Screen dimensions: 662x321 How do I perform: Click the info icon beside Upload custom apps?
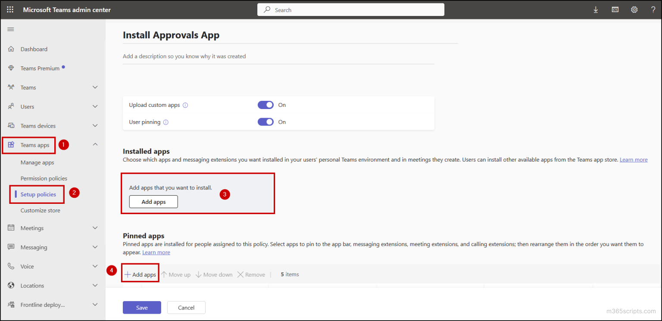coord(185,105)
